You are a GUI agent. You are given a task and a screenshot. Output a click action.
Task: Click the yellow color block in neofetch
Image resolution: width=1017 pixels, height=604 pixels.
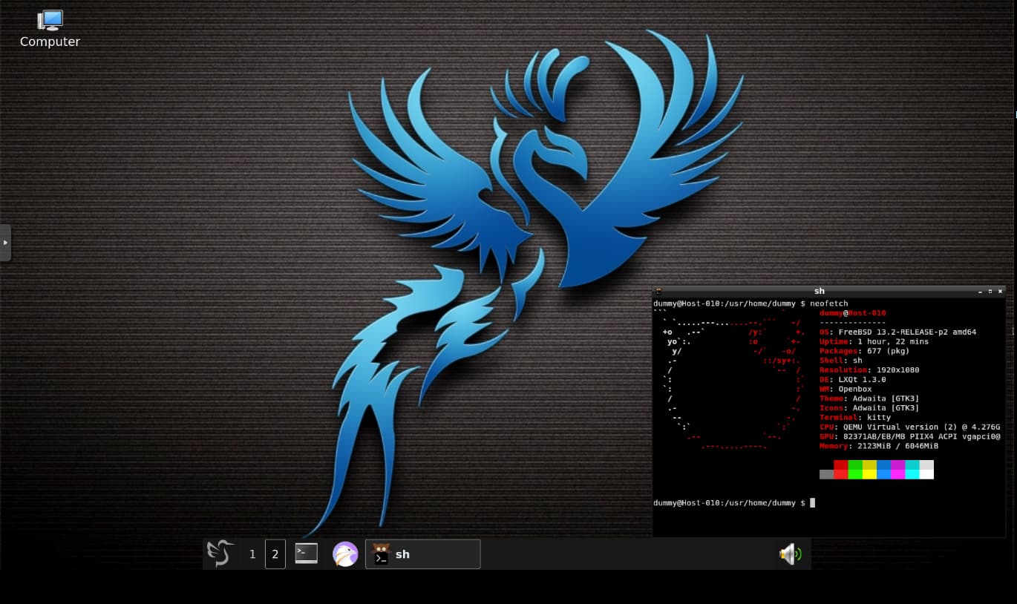coord(869,470)
